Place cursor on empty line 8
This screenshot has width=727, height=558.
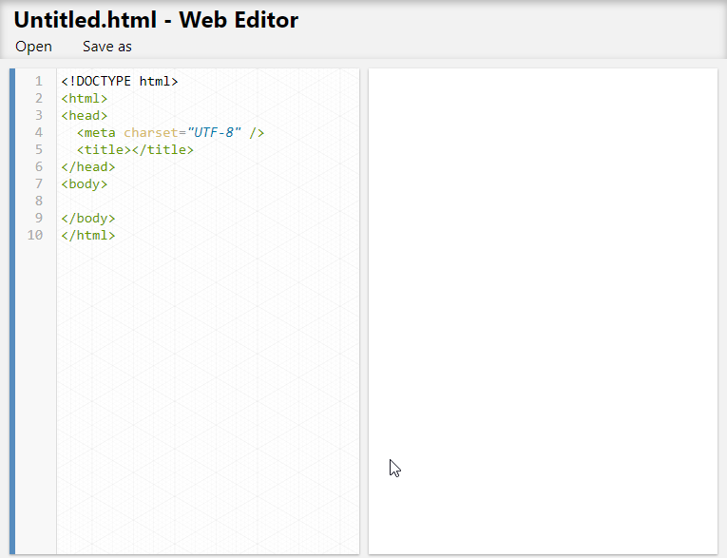[208, 201]
